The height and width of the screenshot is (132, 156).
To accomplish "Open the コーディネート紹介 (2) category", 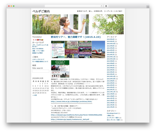I will pos(113,118).
